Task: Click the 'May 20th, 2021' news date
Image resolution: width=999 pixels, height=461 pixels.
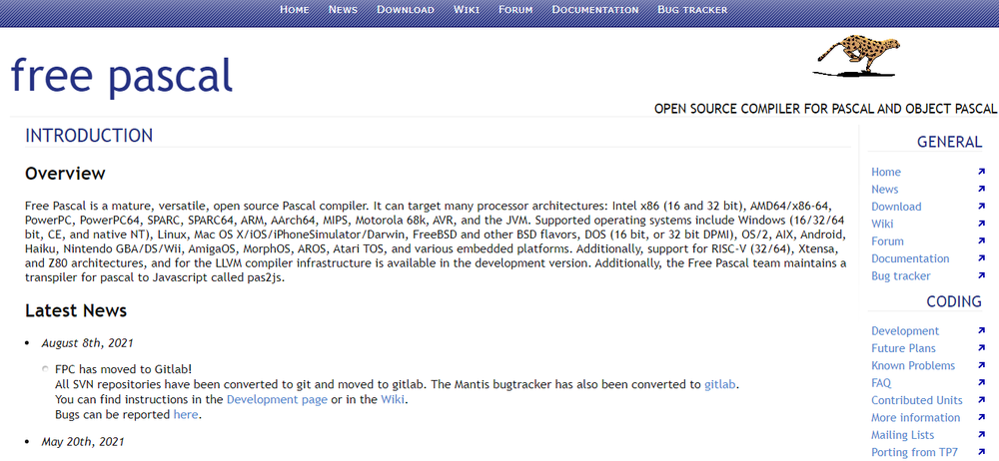Action: click(x=83, y=441)
